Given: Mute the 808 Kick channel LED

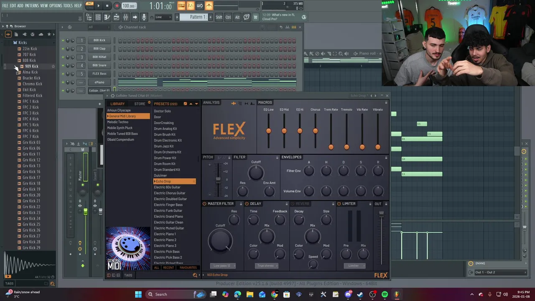Looking at the screenshot, I should [63, 41].
